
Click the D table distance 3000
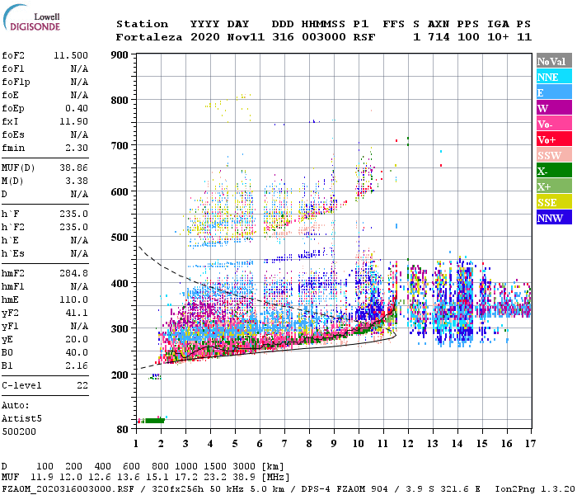(244, 467)
